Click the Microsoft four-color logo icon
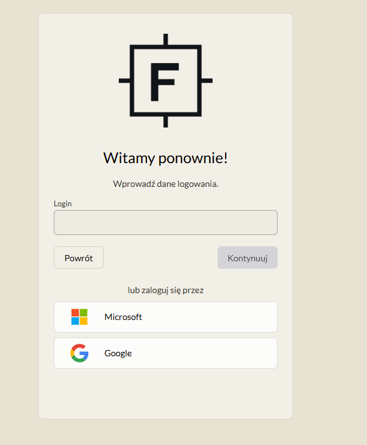Screen dimensions: 367x445 click(x=79, y=317)
